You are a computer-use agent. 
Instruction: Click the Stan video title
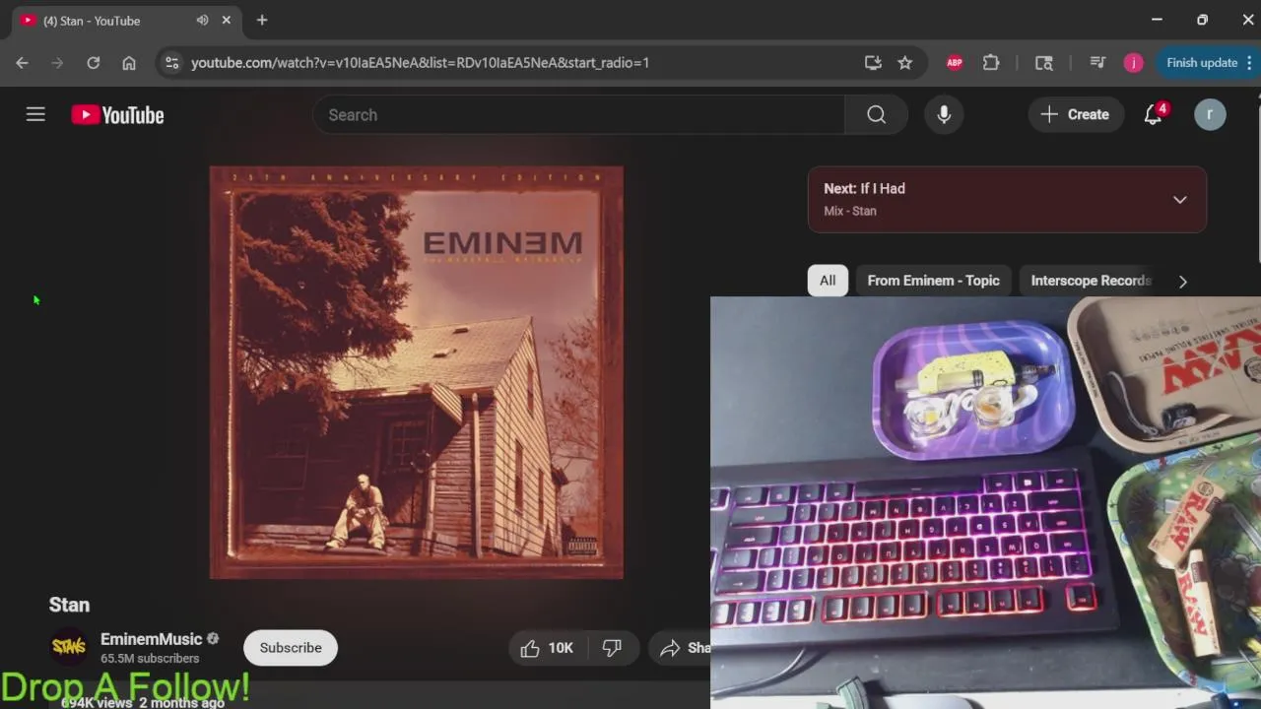69,605
